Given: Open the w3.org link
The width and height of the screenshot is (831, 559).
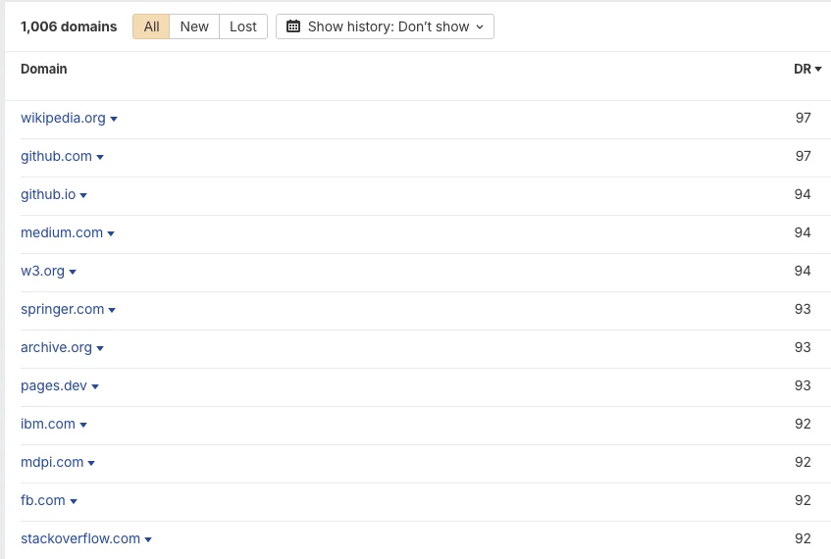Looking at the screenshot, I should click(42, 271).
